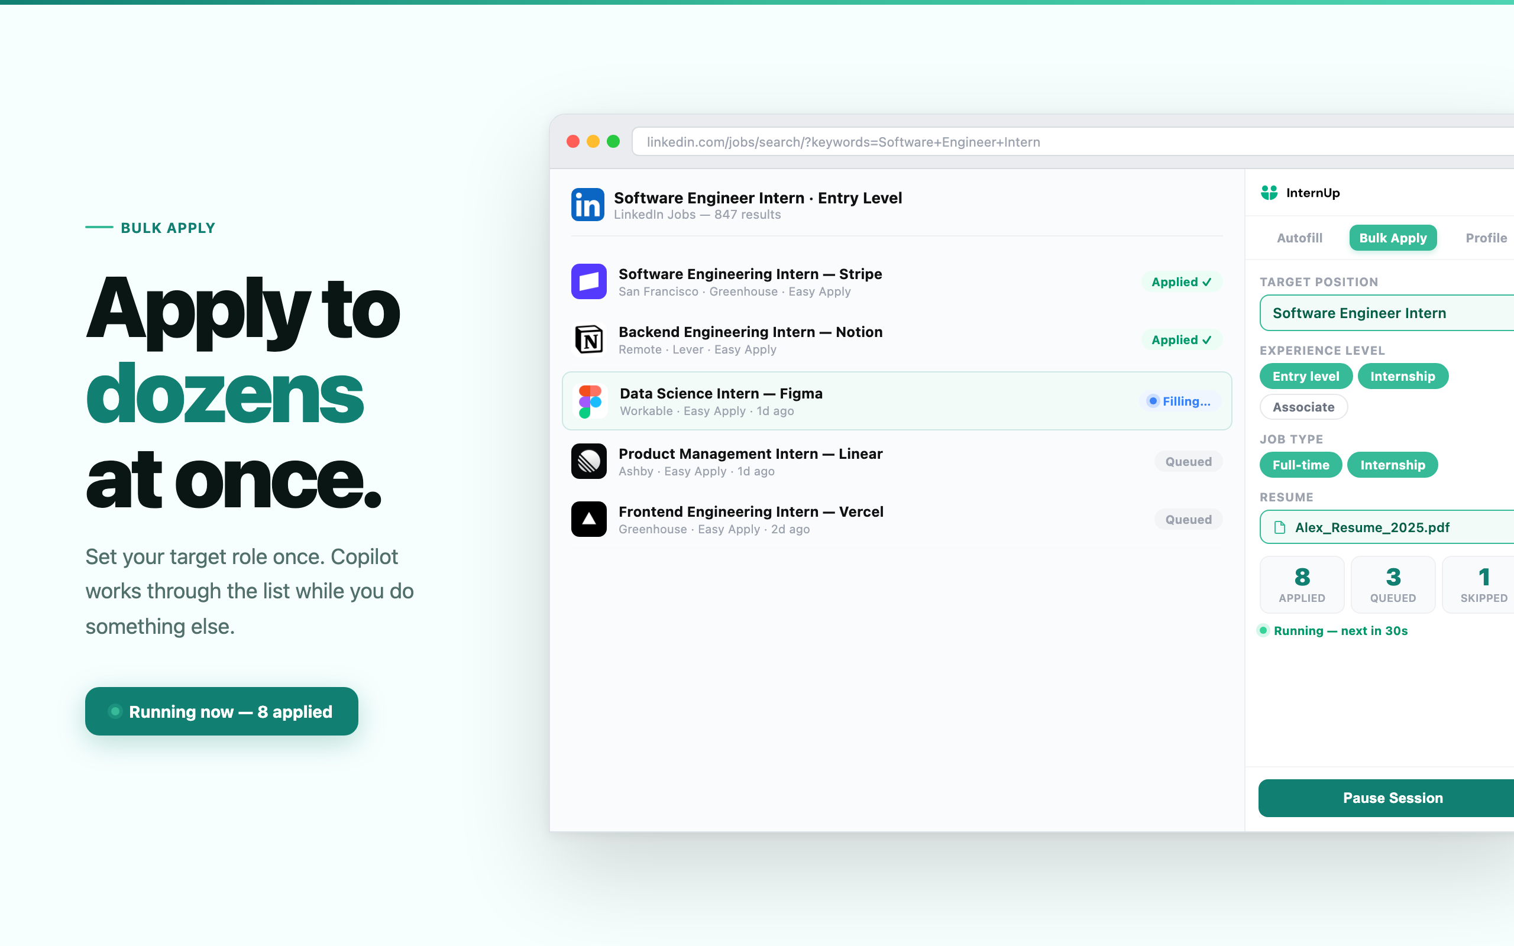
Task: Toggle the Associate experience chip
Action: (1303, 407)
